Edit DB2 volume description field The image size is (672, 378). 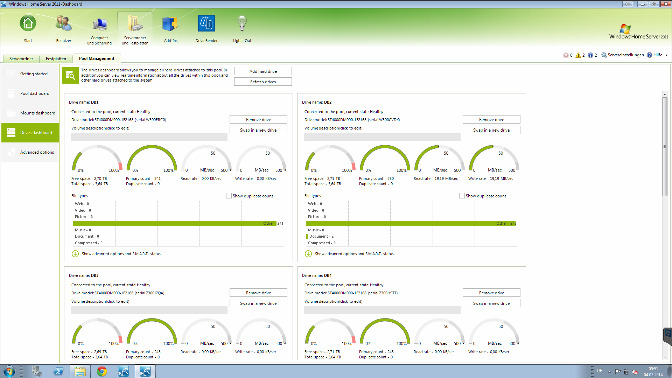(382, 136)
